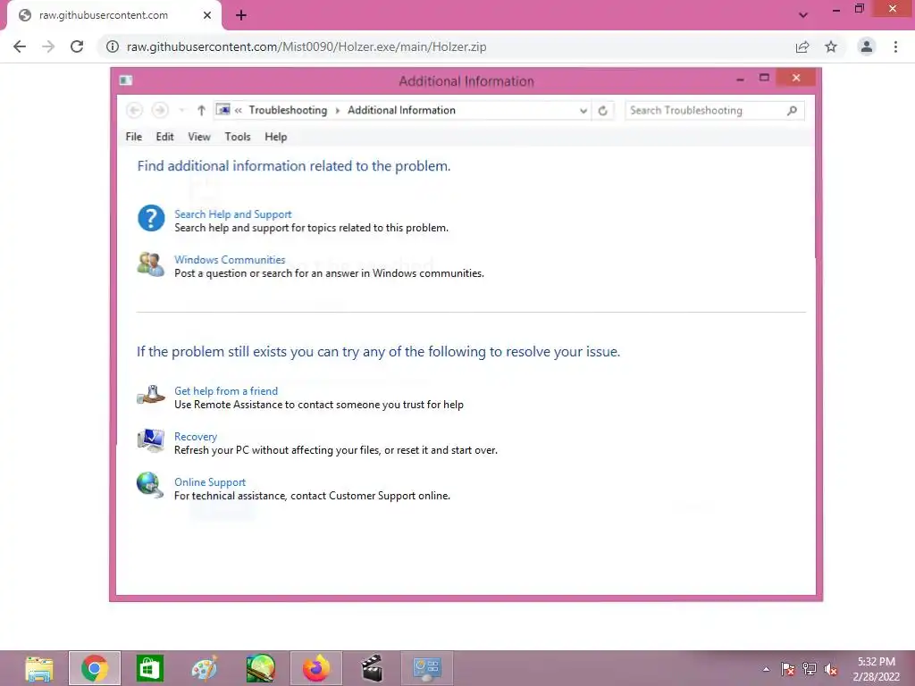Click the Explorer forward arrow button
915x686 pixels.
[160, 110]
